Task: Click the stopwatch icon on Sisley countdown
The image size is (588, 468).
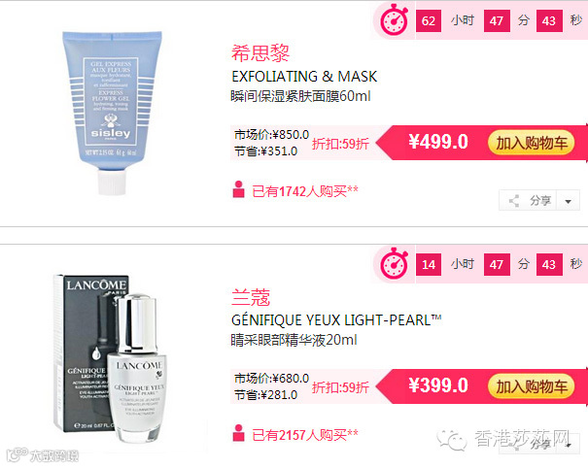Action: click(x=395, y=19)
